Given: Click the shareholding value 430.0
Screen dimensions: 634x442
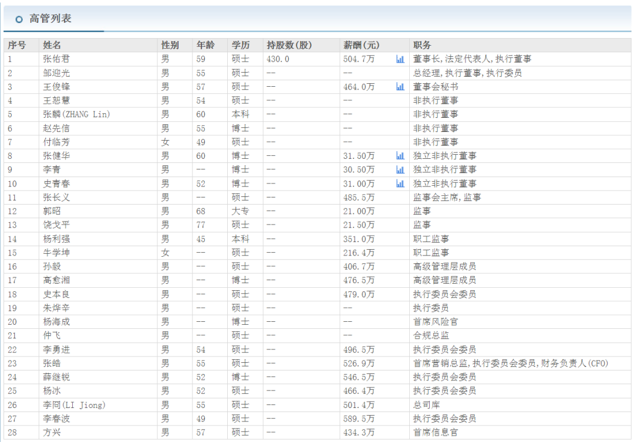Looking at the screenshot, I should 278,59.
